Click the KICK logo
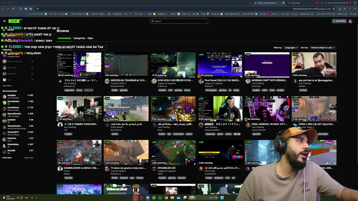The image size is (358, 201). 15,21
